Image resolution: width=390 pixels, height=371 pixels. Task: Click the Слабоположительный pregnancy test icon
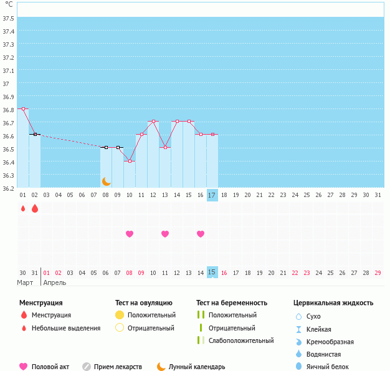coord(200,340)
